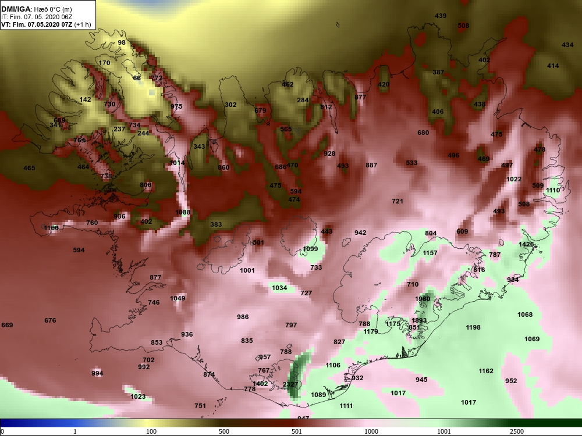Viewport: 582px width, 436px height.
Task: Click the 1893 value label
Action: coord(419,320)
